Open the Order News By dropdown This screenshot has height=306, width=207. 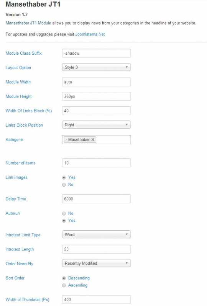(97, 263)
